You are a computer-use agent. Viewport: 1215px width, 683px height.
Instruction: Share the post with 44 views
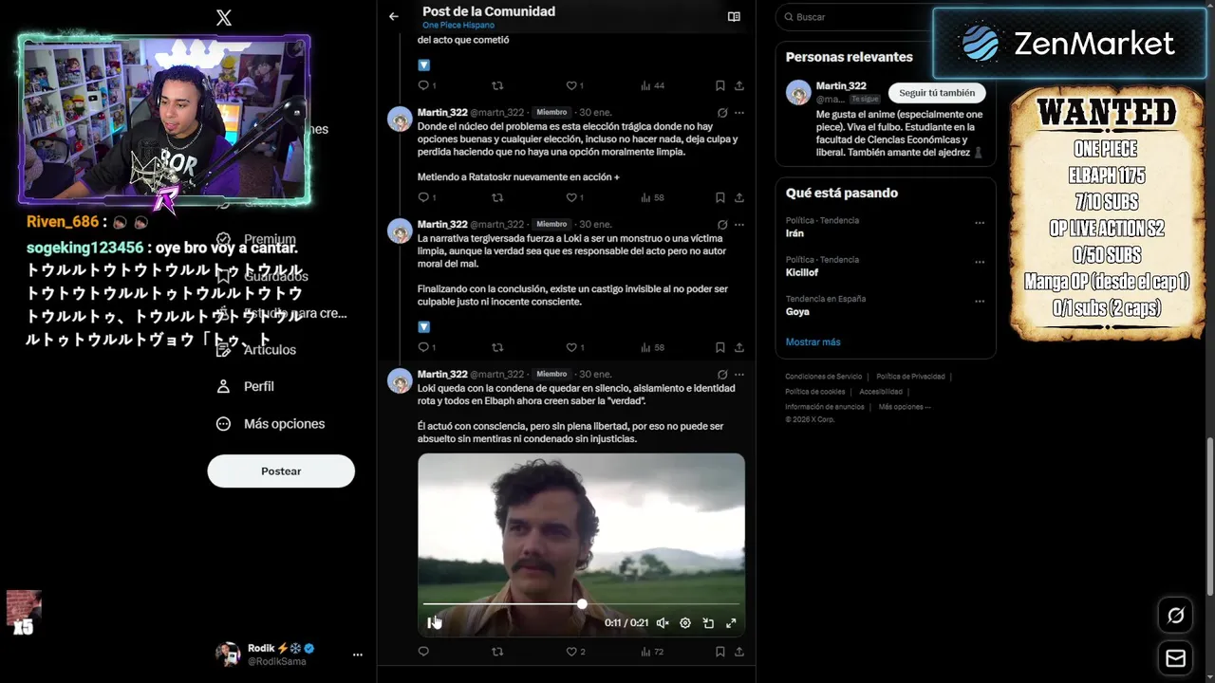click(738, 85)
